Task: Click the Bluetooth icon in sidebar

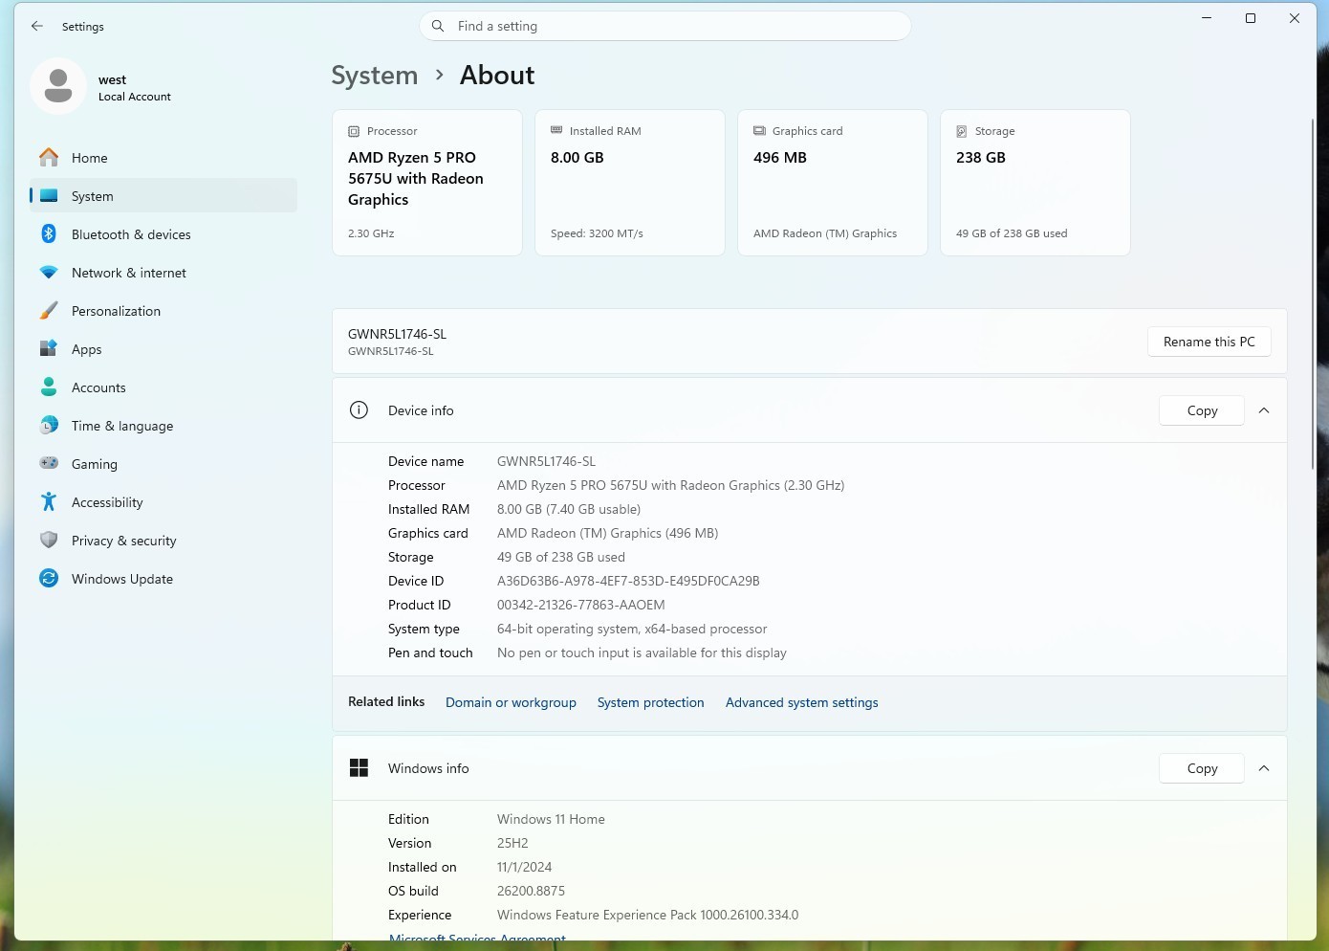Action: pyautogui.click(x=49, y=234)
